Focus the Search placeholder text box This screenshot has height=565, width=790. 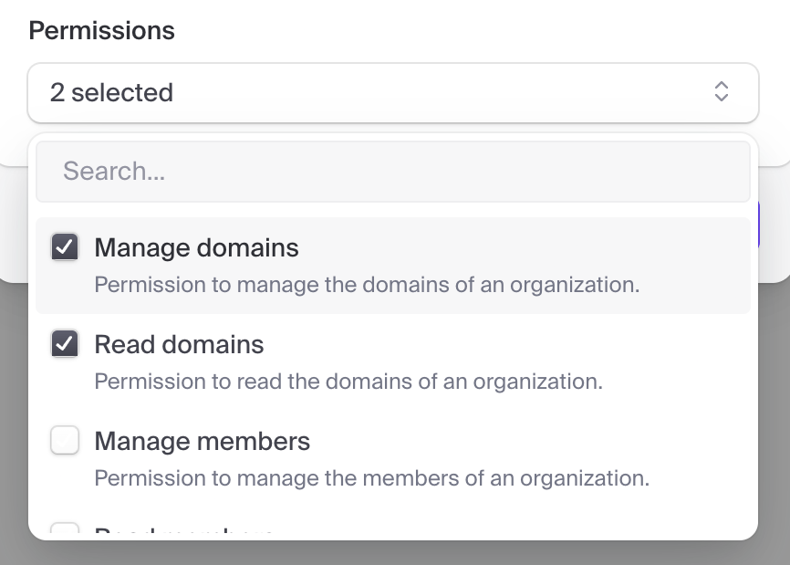(x=392, y=171)
